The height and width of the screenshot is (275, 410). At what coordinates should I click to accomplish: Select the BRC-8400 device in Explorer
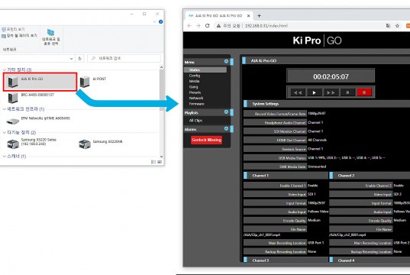pyautogui.click(x=31, y=98)
